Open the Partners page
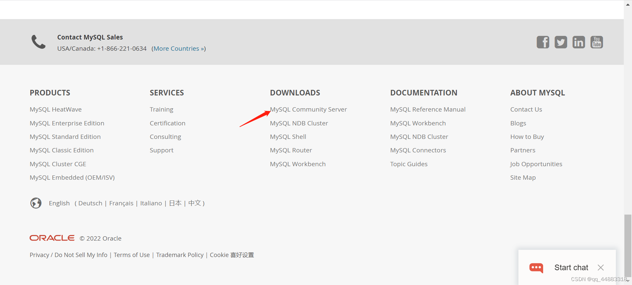This screenshot has height=285, width=632. [523, 150]
